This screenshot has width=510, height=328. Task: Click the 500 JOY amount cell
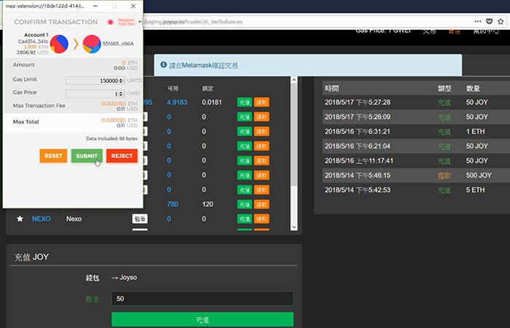click(x=479, y=176)
